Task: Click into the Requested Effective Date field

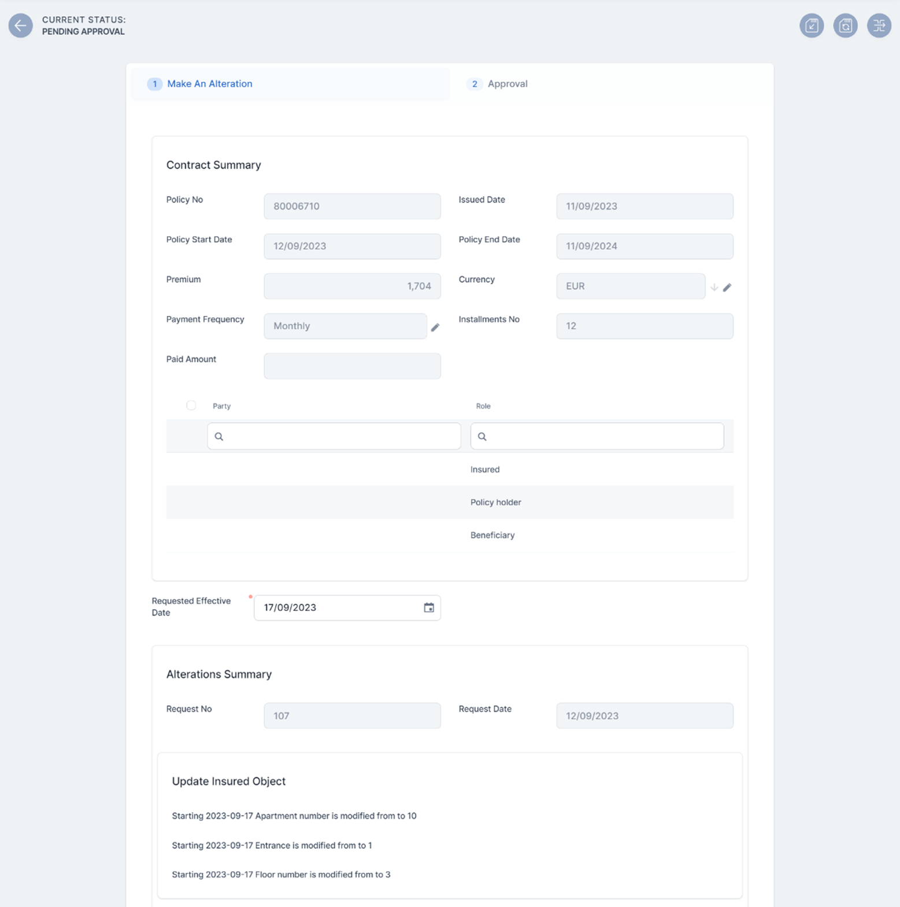Action: coord(338,607)
